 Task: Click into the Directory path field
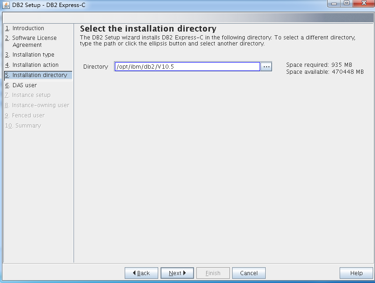coord(187,67)
